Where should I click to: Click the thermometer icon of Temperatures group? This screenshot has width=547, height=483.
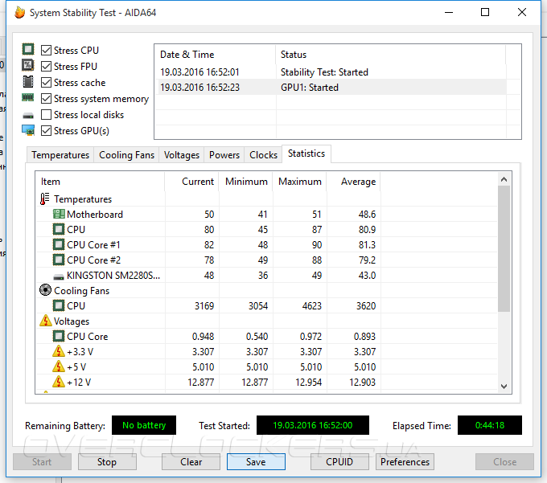tap(45, 199)
